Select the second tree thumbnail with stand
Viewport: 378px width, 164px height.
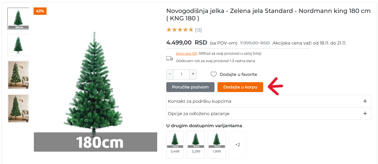click(x=18, y=45)
